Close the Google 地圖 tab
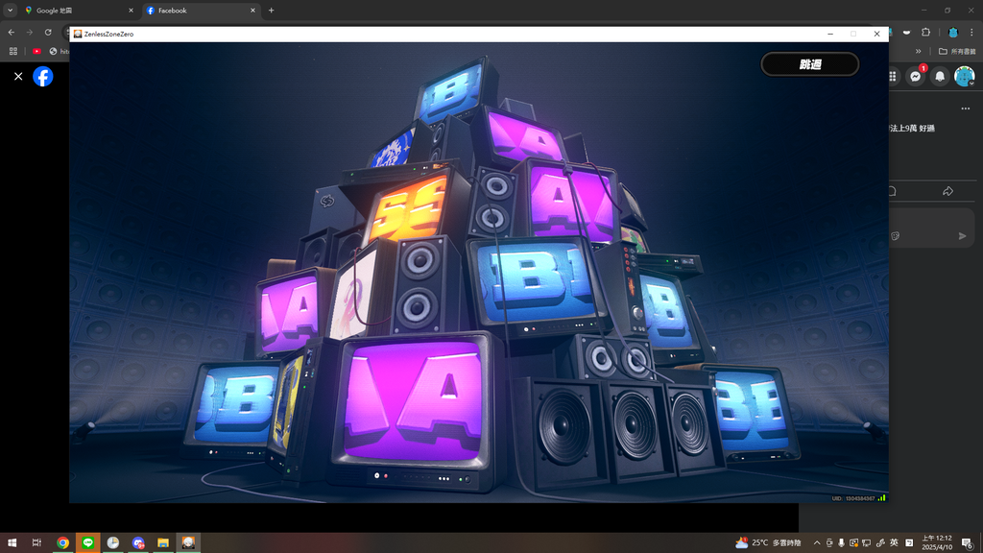Viewport: 983px width, 553px height. click(x=131, y=11)
